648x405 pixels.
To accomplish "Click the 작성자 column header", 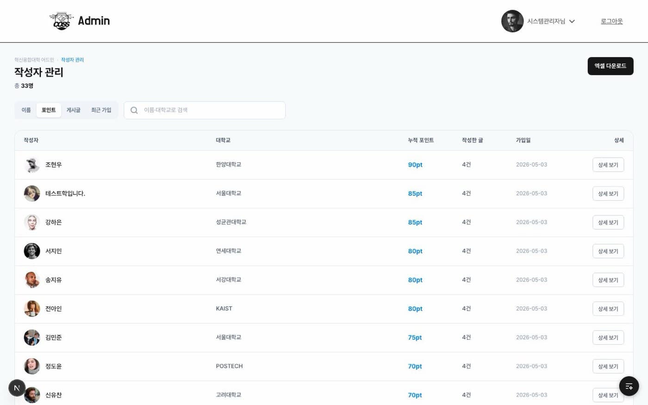I will pos(31,140).
